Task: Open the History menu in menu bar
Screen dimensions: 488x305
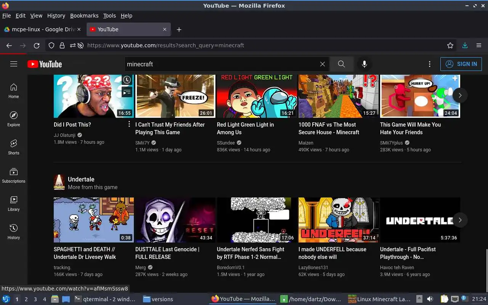Action: [56, 16]
